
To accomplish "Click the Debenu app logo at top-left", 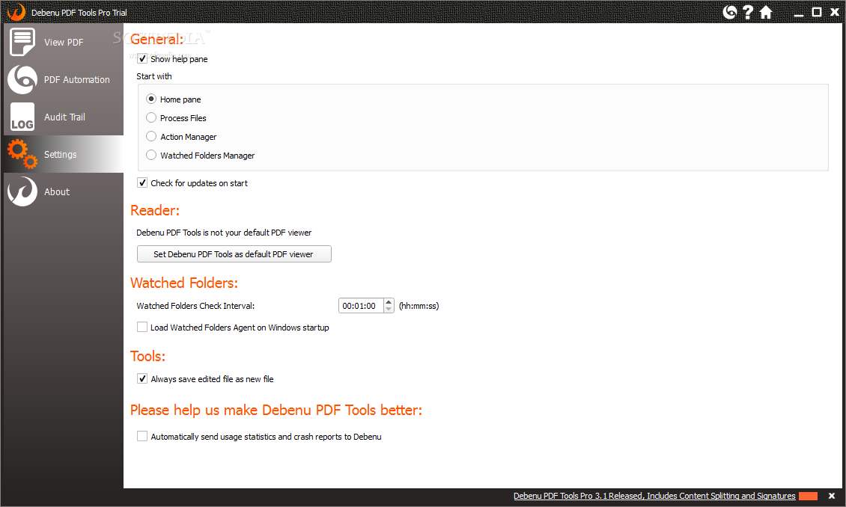I will point(16,12).
